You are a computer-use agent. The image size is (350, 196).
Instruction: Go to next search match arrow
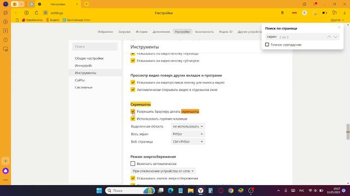click(335, 37)
